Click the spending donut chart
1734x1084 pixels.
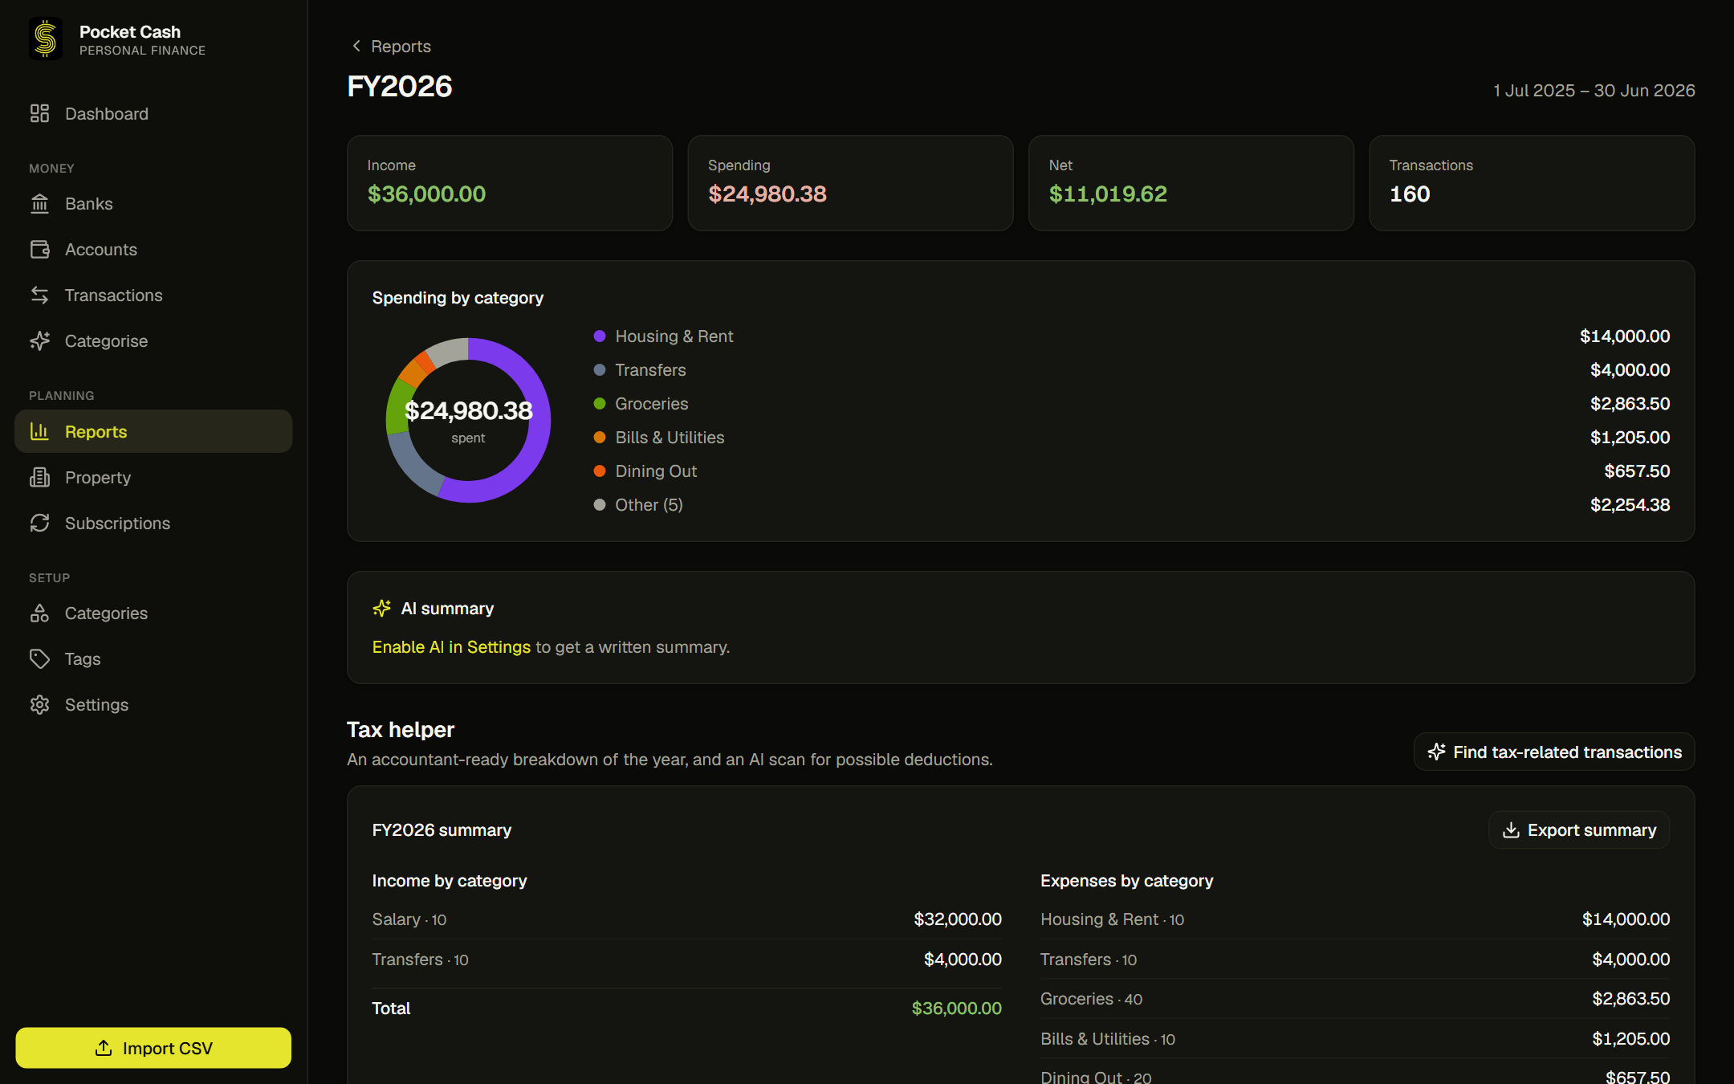coord(469,421)
